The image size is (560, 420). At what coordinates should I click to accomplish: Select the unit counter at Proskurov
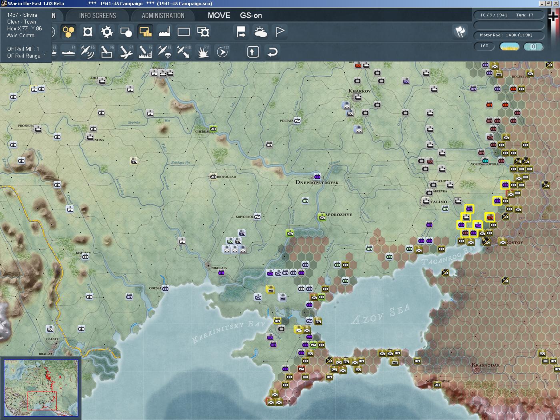(38, 129)
